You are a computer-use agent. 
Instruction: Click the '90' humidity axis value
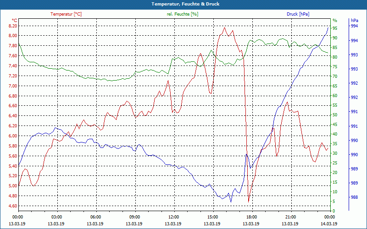[335, 38]
